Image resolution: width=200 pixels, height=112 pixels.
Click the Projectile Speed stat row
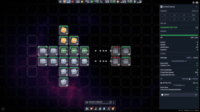point(179,72)
